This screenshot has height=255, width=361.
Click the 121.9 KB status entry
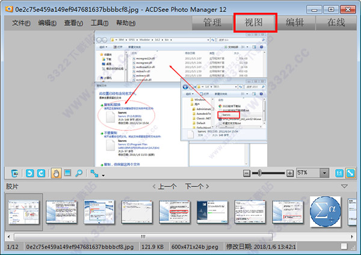pos(152,247)
